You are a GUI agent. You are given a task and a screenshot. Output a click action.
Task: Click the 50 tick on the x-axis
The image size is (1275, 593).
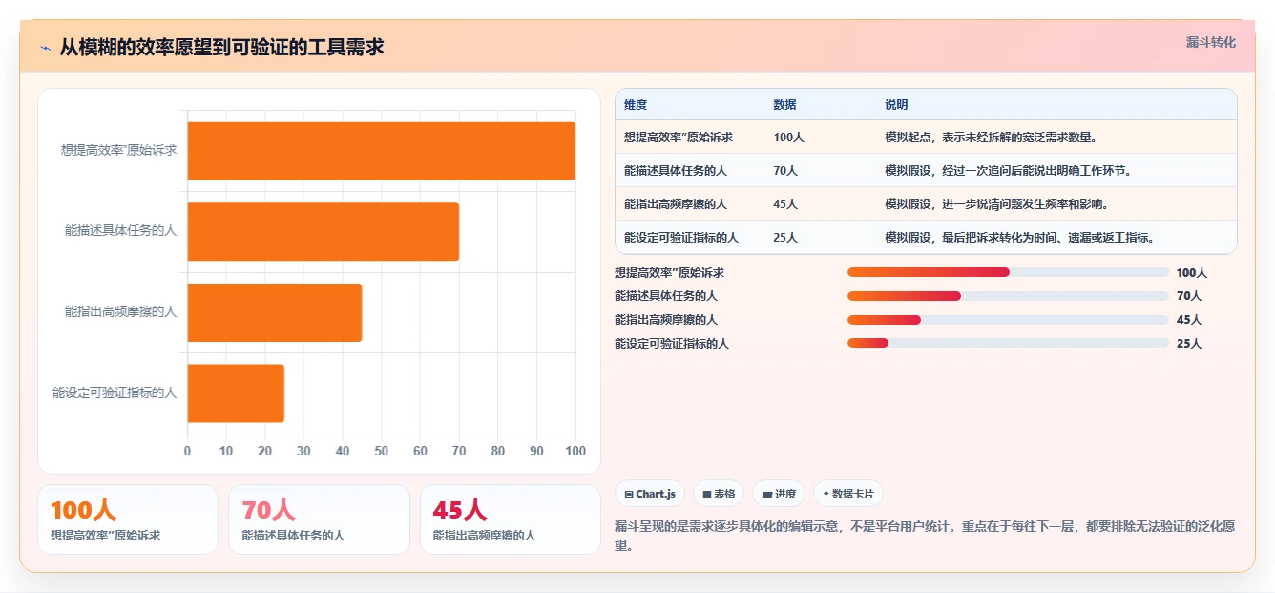tap(382, 451)
